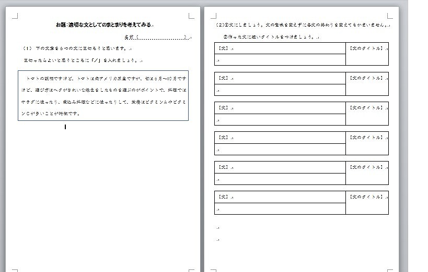This screenshot has height=272, width=428.
Task: Click the empty answer cell in the third table
Action: click(x=280, y=119)
